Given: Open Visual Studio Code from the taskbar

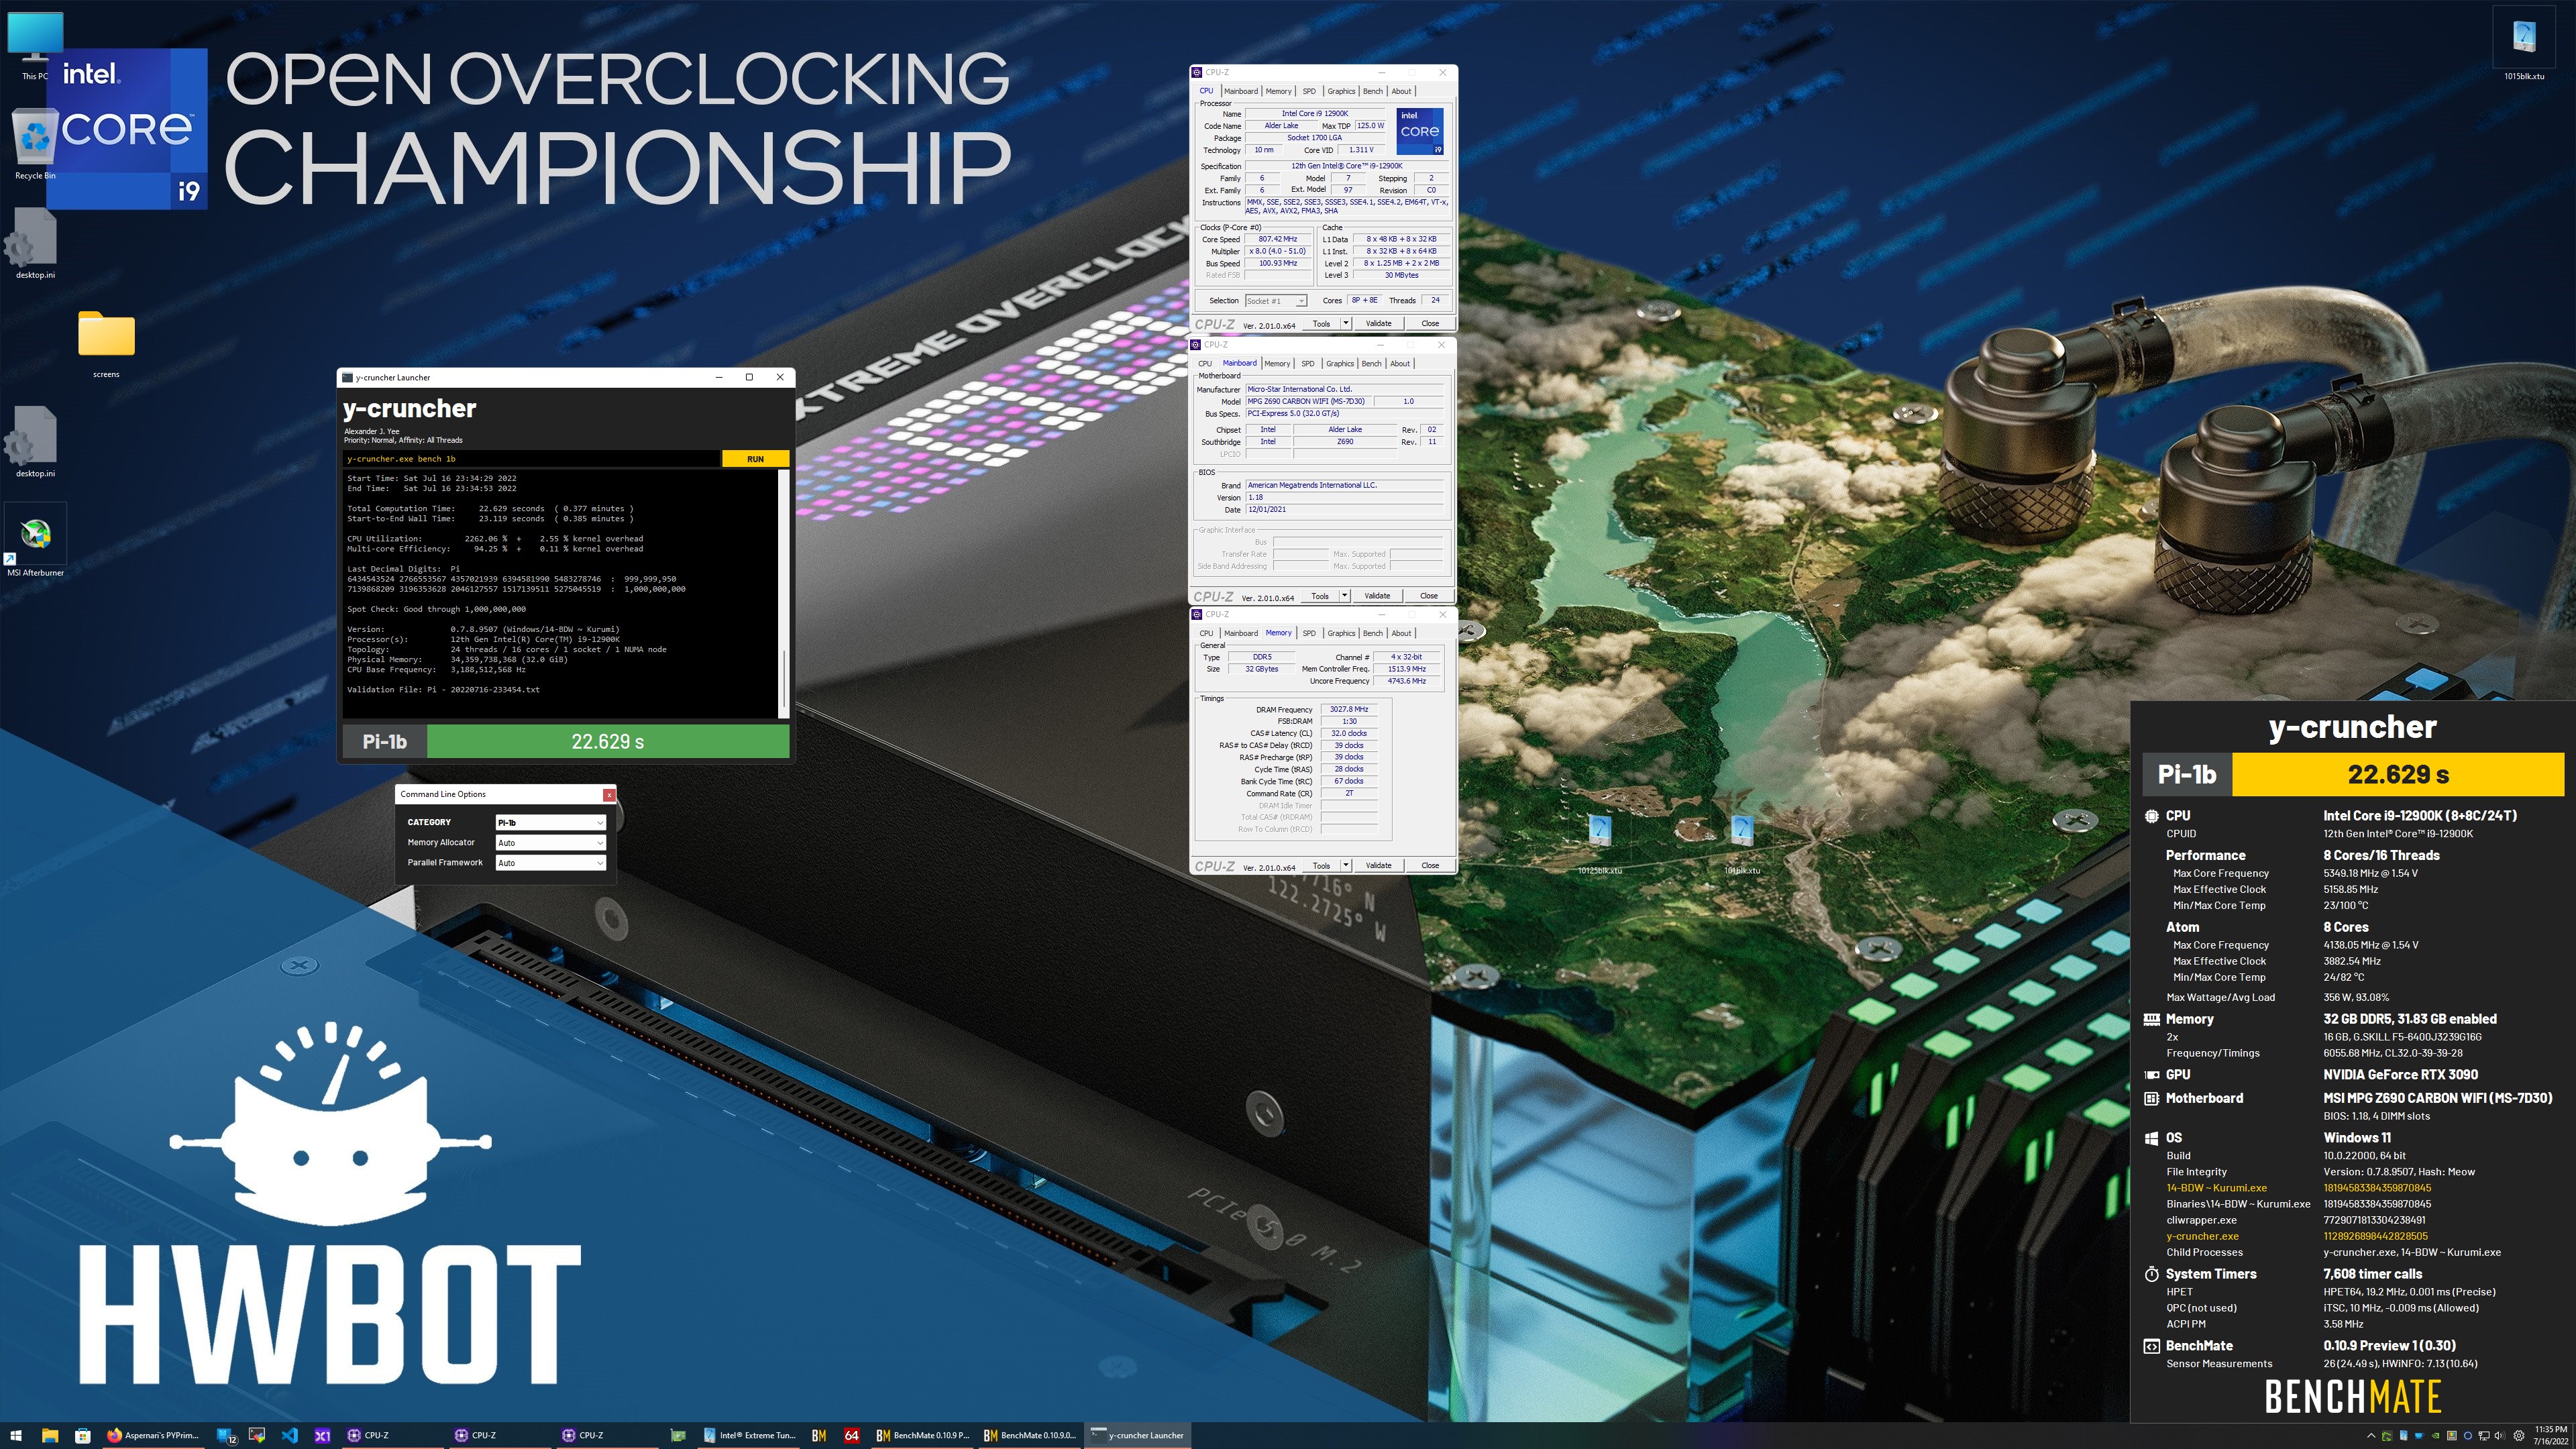Looking at the screenshot, I should pyautogui.click(x=289, y=1435).
